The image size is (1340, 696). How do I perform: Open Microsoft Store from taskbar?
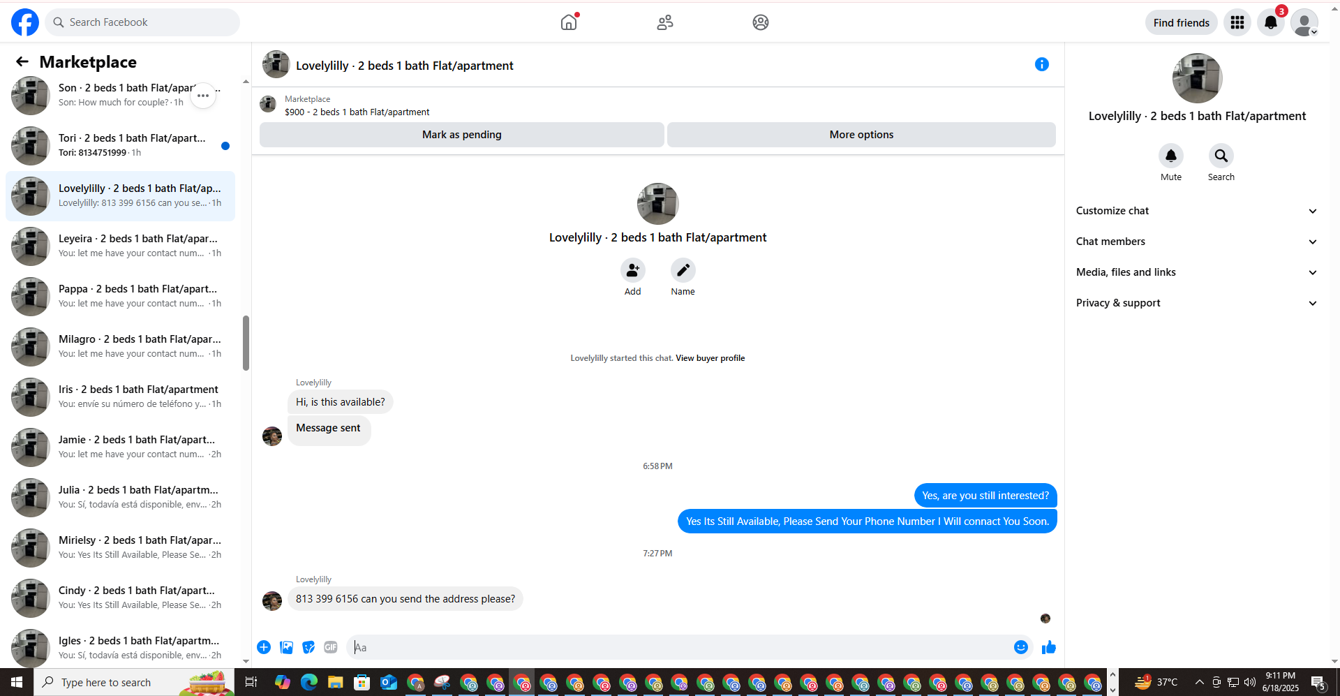pyautogui.click(x=362, y=682)
